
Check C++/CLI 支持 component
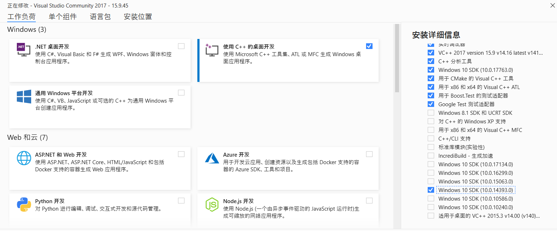click(x=431, y=138)
